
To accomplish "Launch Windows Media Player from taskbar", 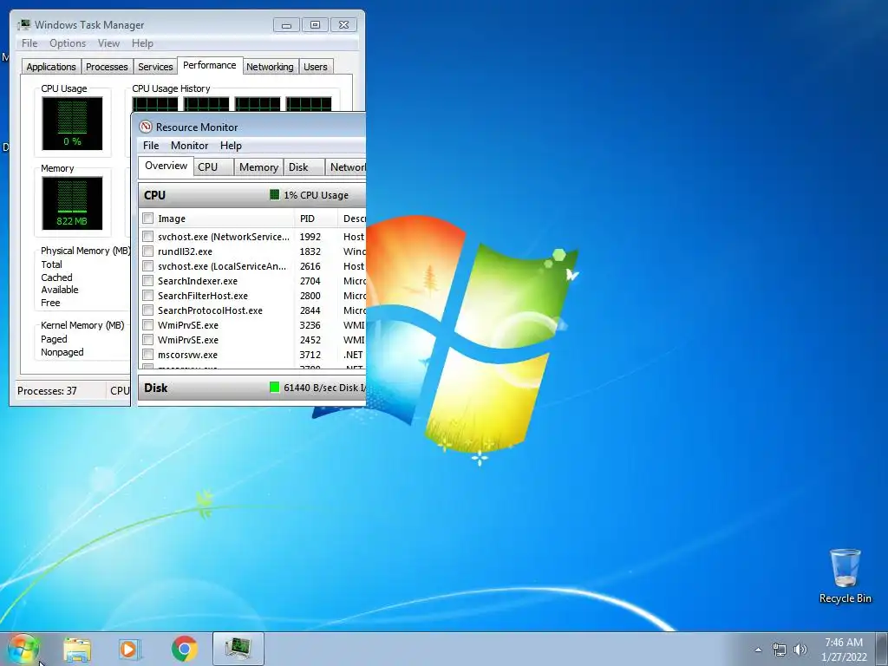I will (x=130, y=649).
